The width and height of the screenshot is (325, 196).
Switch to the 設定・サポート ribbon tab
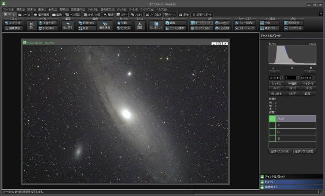(x=202, y=14)
